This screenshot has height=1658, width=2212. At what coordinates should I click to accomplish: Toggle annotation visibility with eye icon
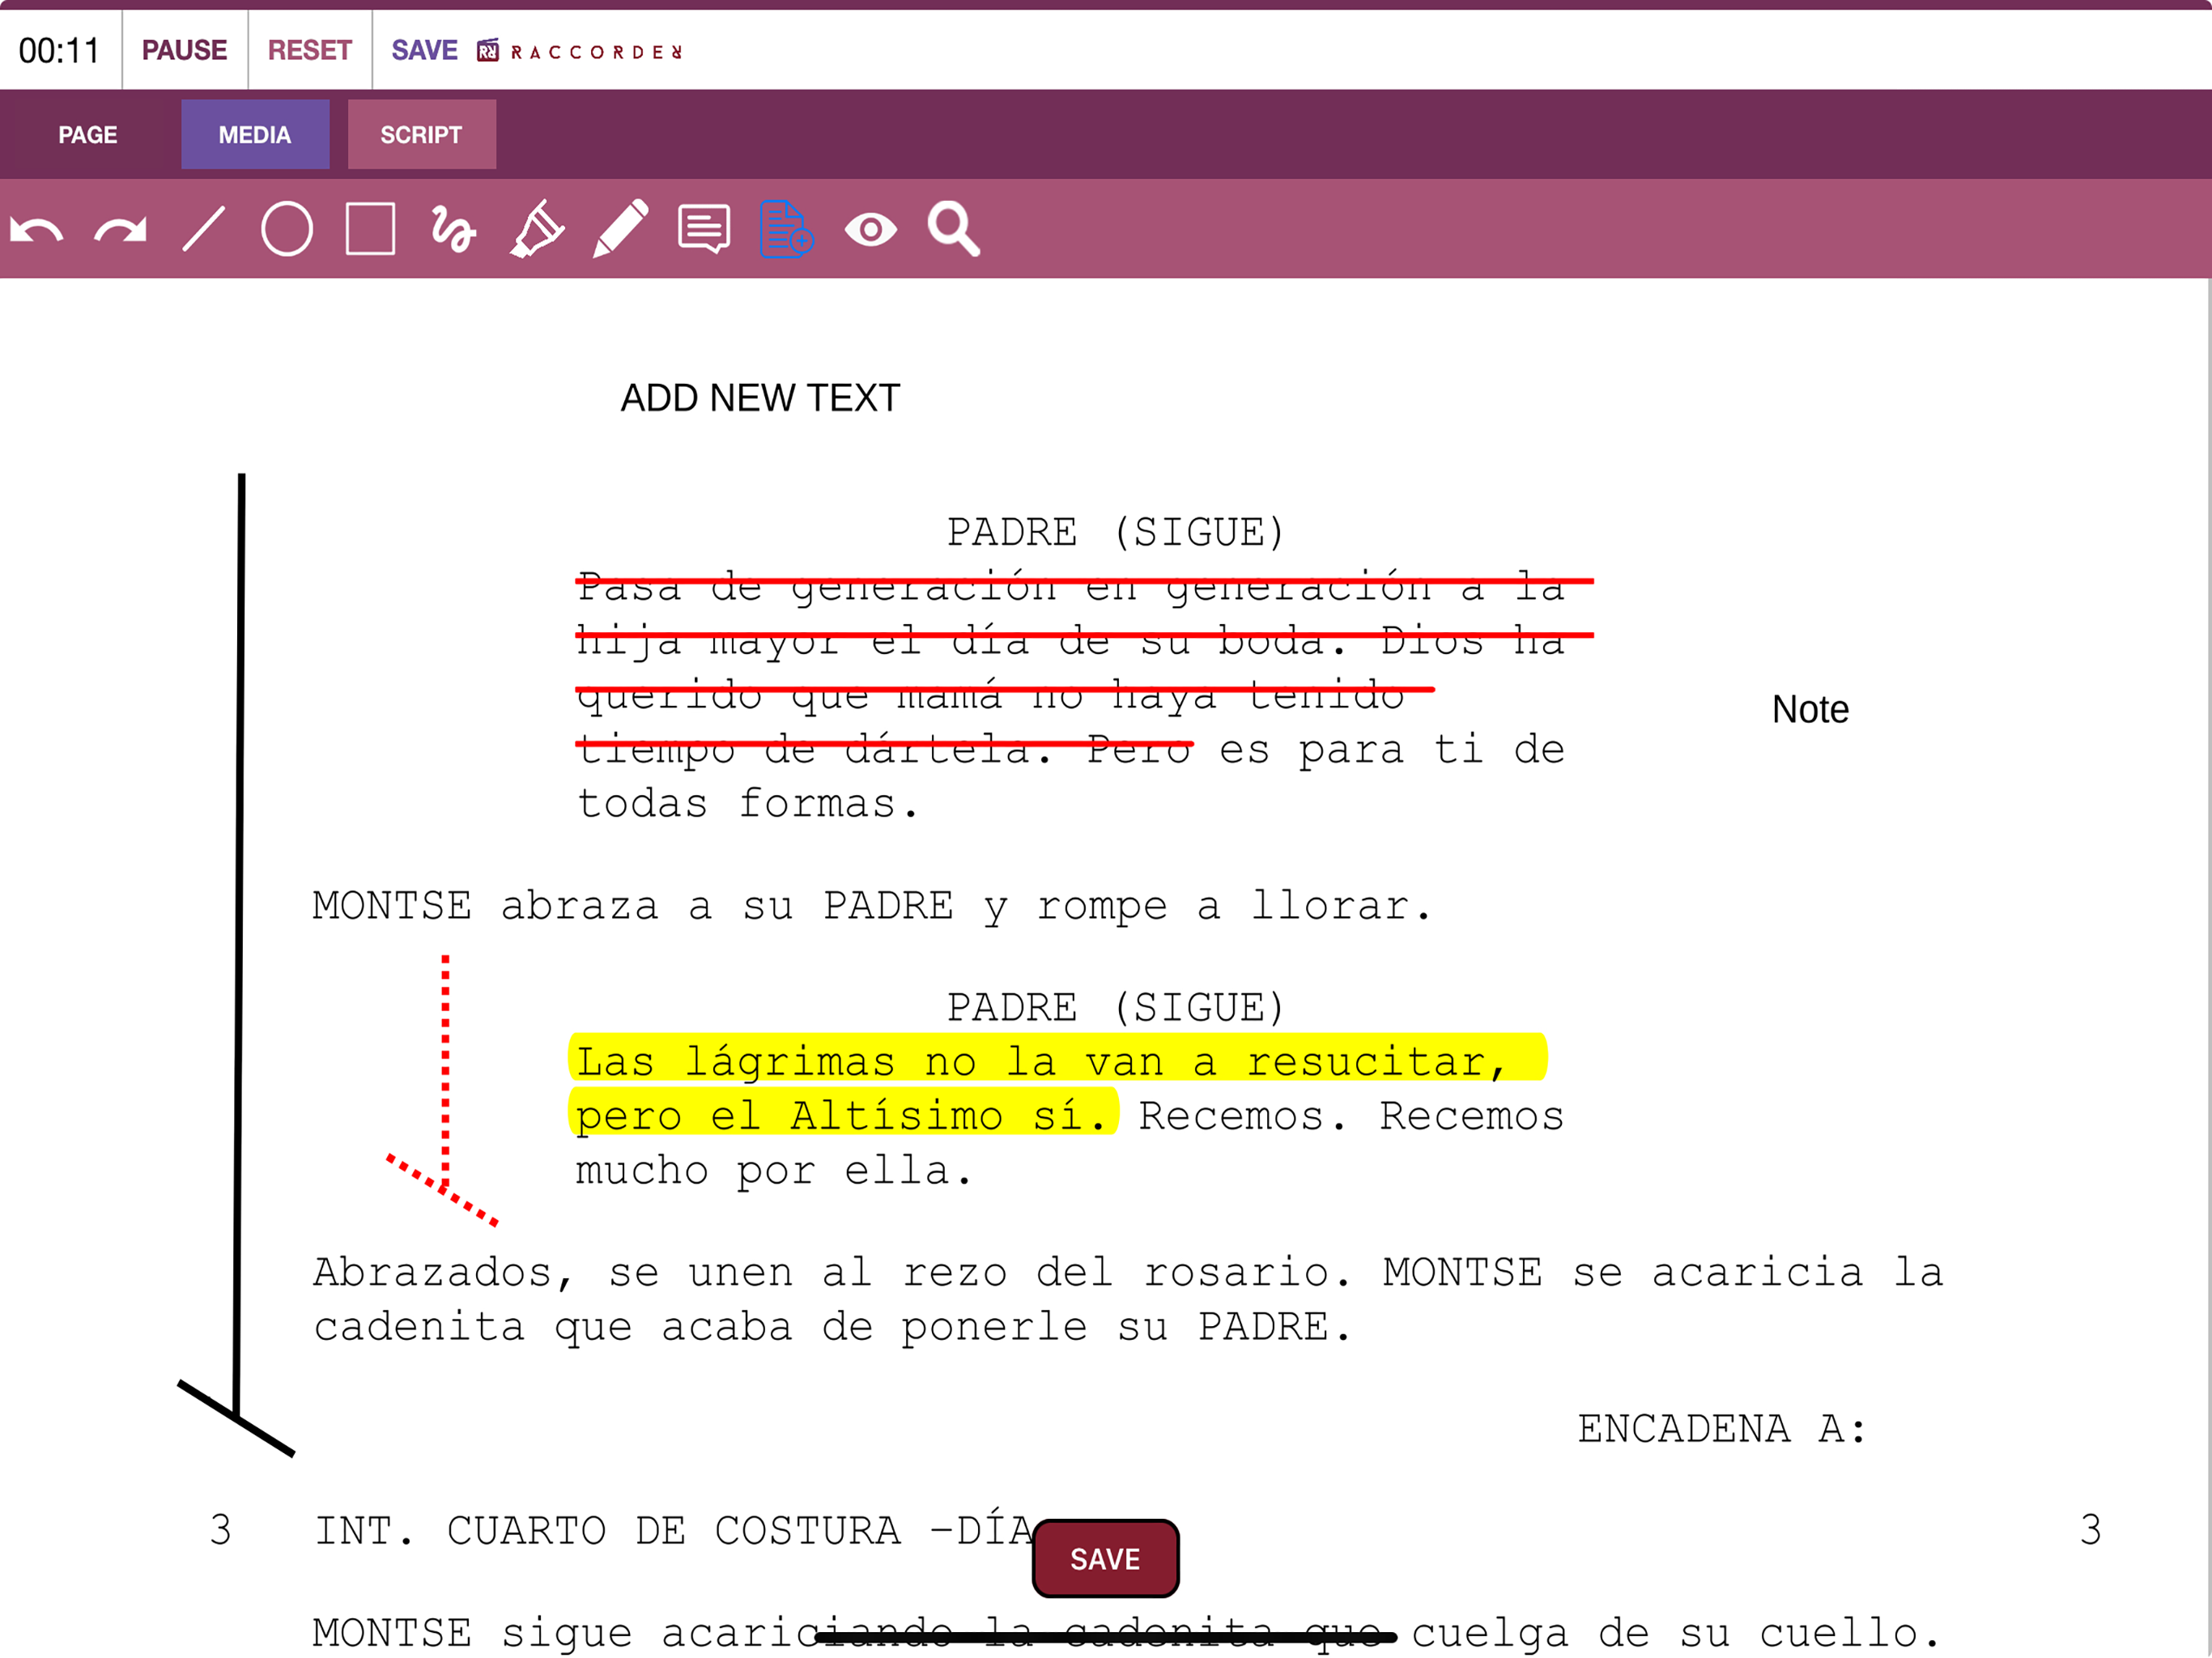(x=870, y=230)
